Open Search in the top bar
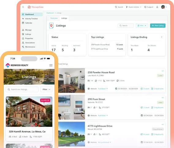The image size is (174, 148). 119,7
